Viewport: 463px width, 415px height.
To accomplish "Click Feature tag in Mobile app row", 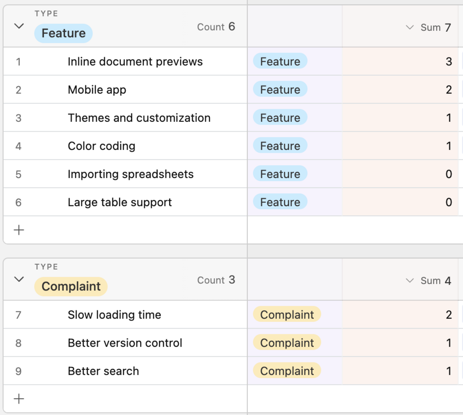I will click(x=280, y=90).
